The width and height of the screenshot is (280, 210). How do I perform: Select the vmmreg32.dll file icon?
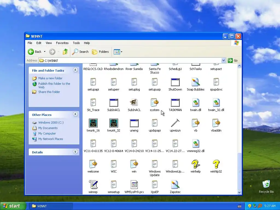(x=196, y=144)
